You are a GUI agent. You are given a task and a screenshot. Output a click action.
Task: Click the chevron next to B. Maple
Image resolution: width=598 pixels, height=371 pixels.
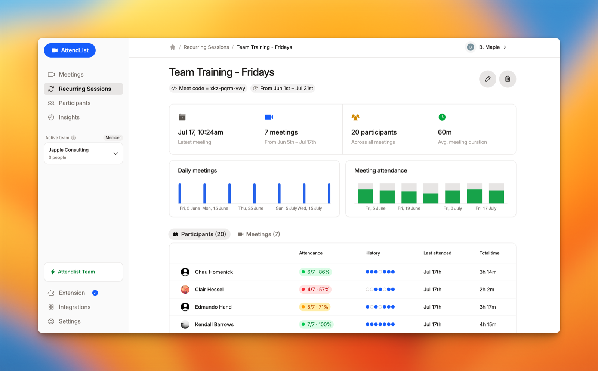505,47
